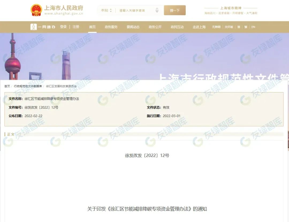Switch to simplified Chinese (简)
Screen dimensions: 289x222
click(239, 27)
